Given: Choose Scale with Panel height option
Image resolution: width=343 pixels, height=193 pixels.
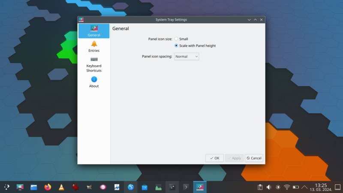Looking at the screenshot, I should [176, 45].
